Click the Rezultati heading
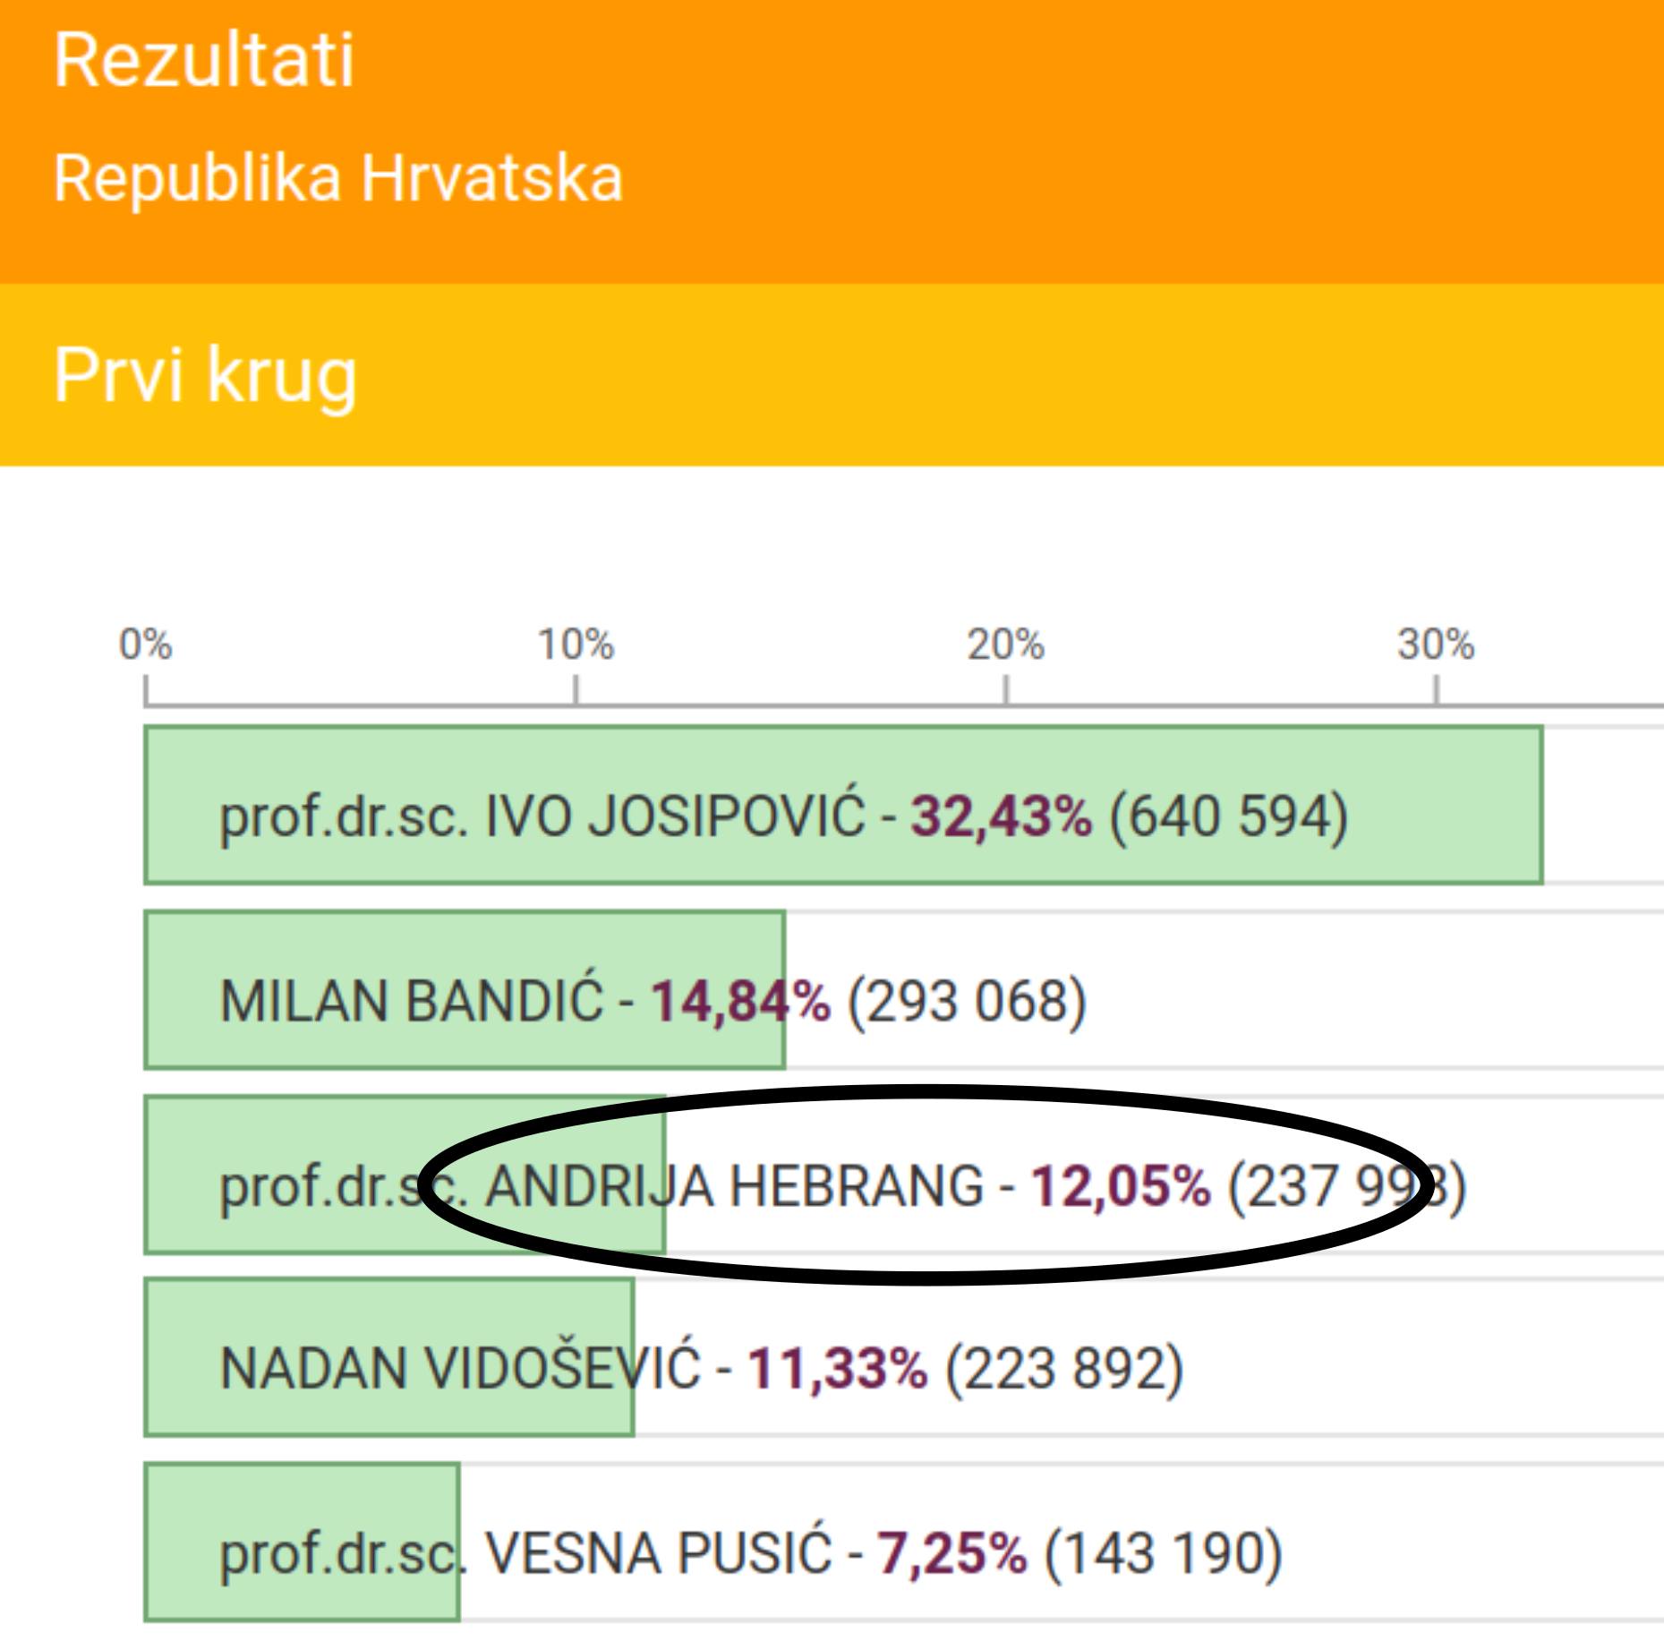This screenshot has width=1664, height=1641. [x=204, y=60]
